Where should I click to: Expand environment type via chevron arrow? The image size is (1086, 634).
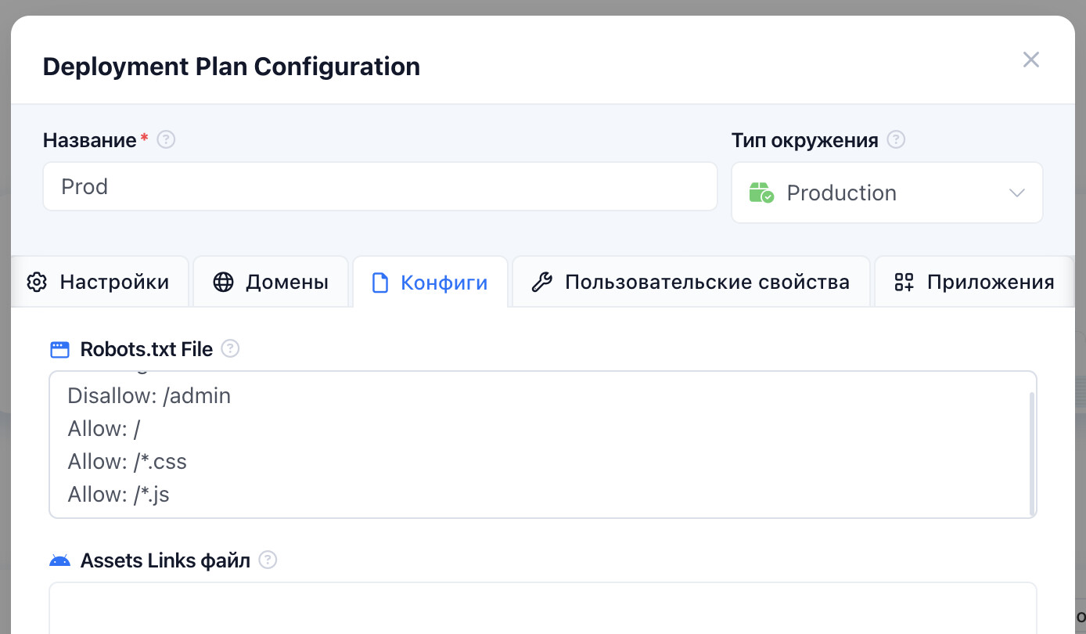point(1017,193)
